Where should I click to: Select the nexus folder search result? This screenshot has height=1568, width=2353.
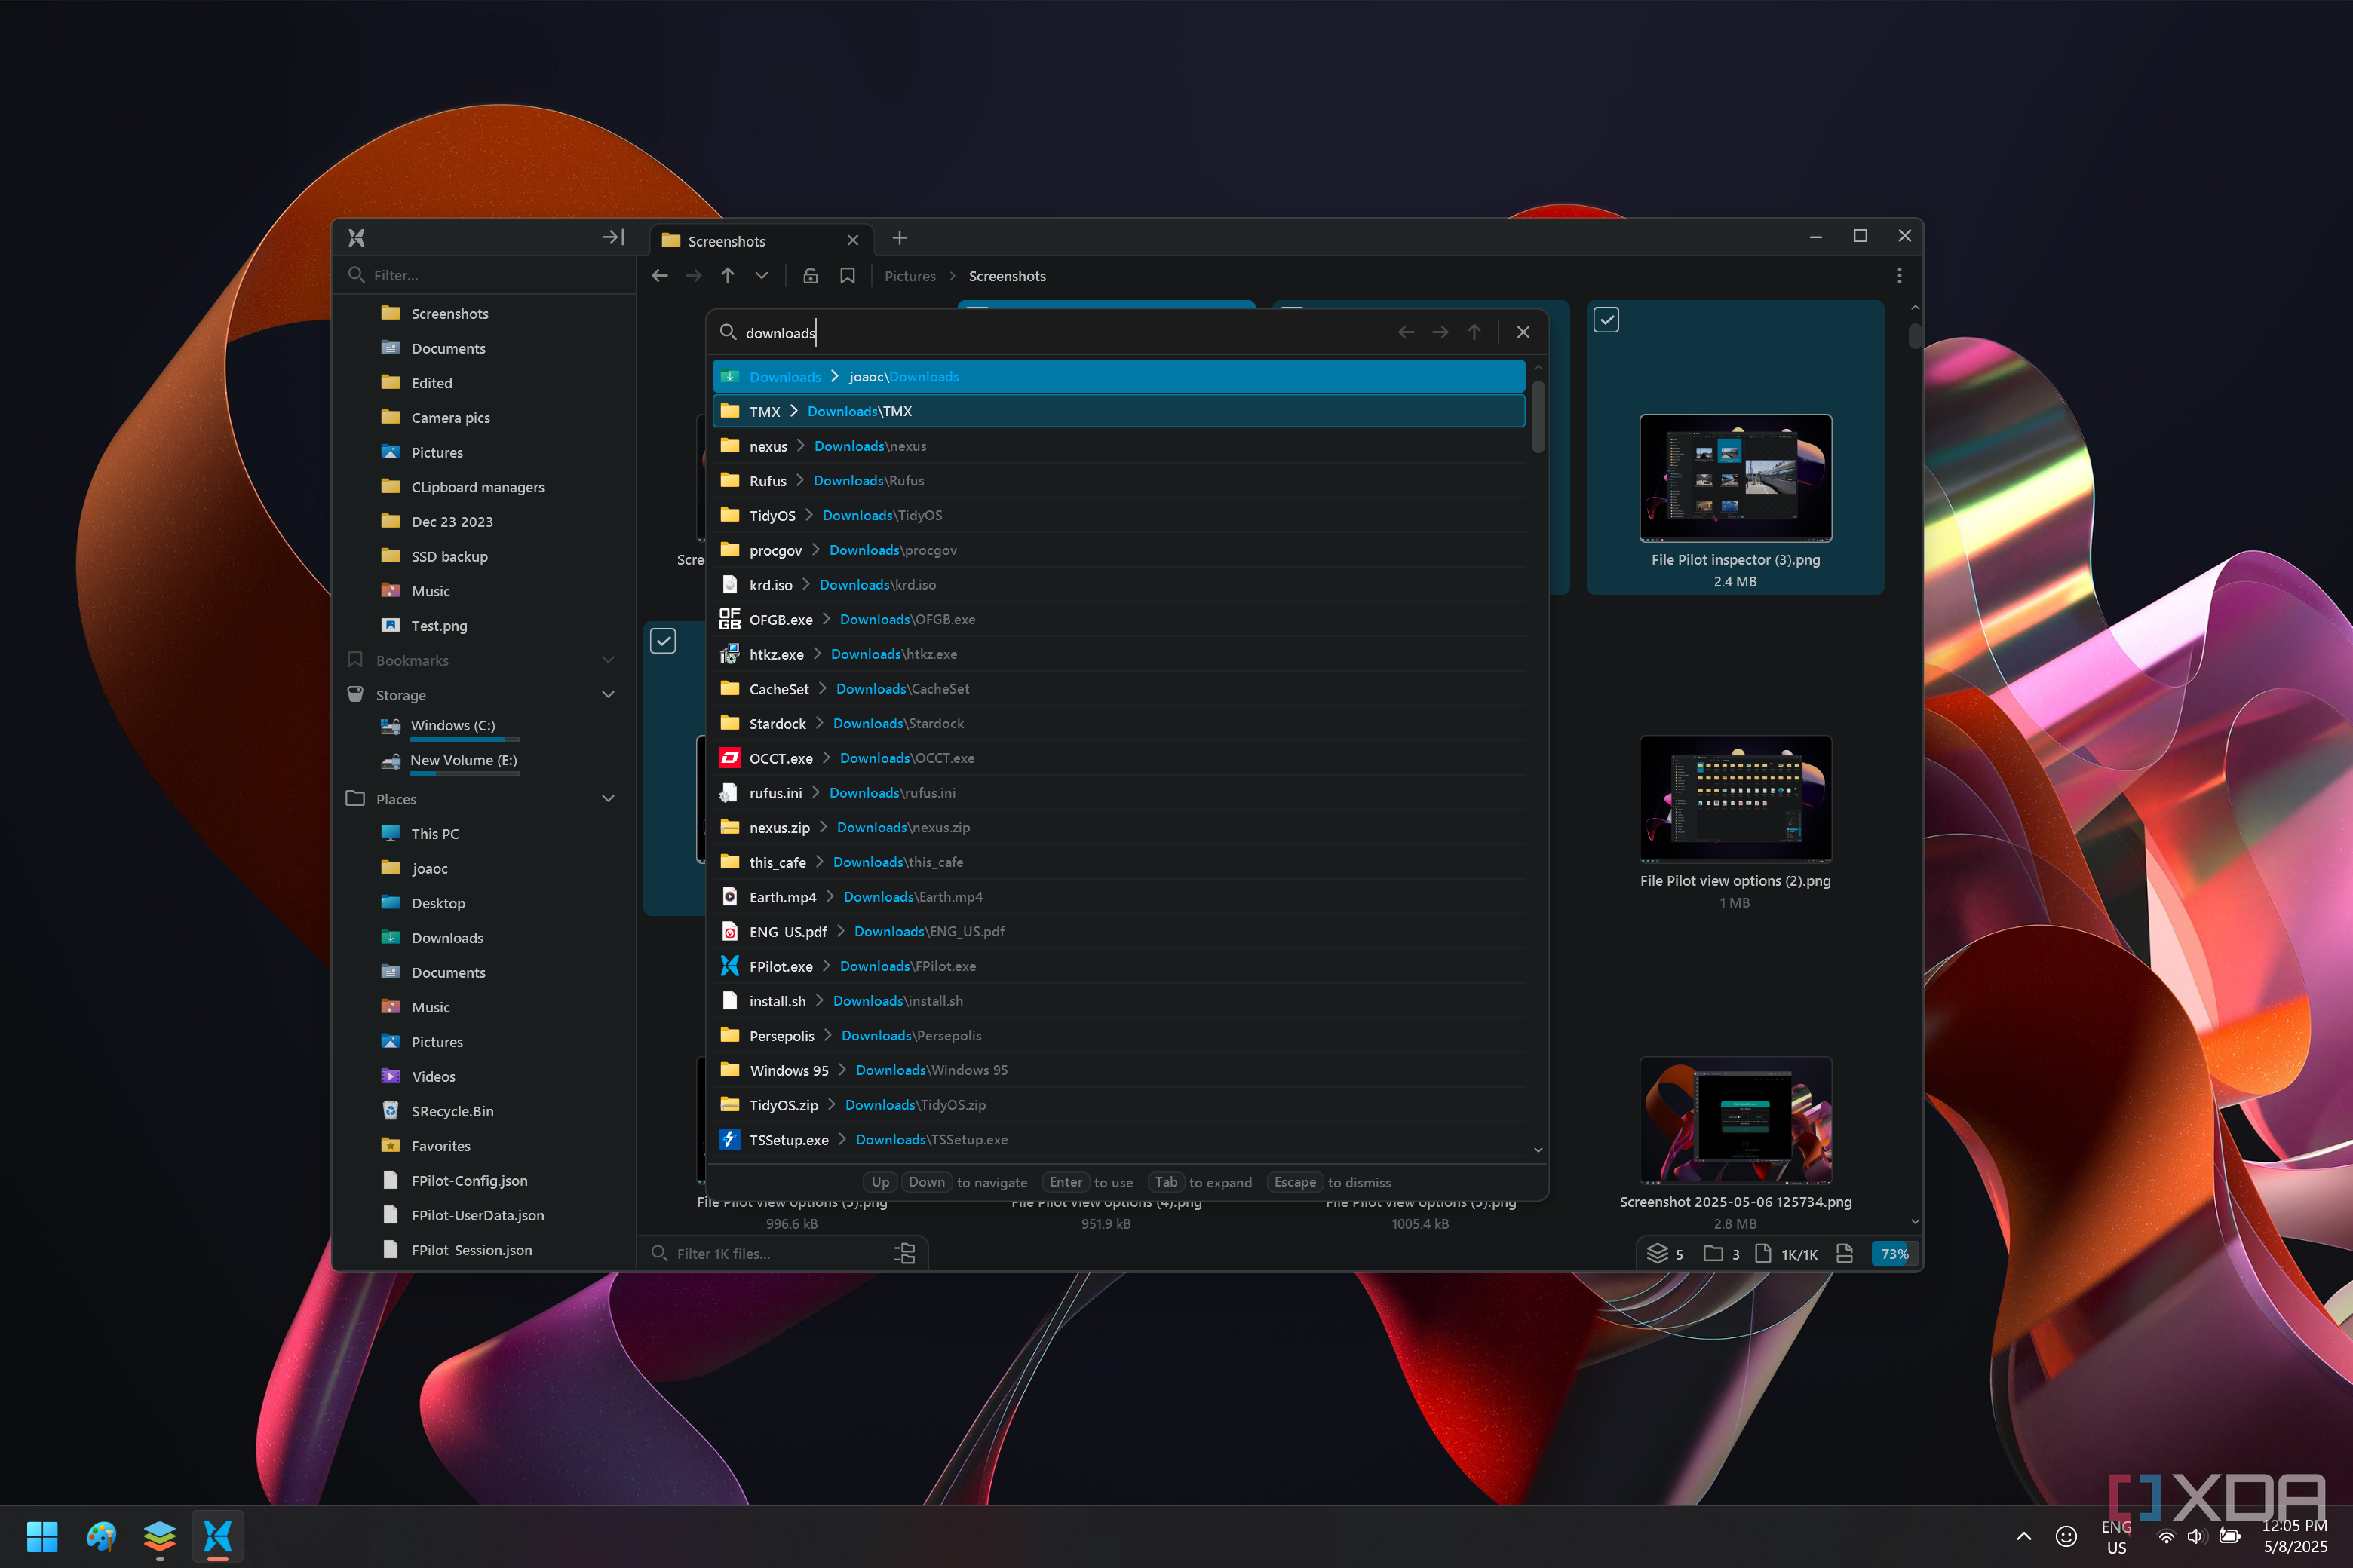[1118, 446]
